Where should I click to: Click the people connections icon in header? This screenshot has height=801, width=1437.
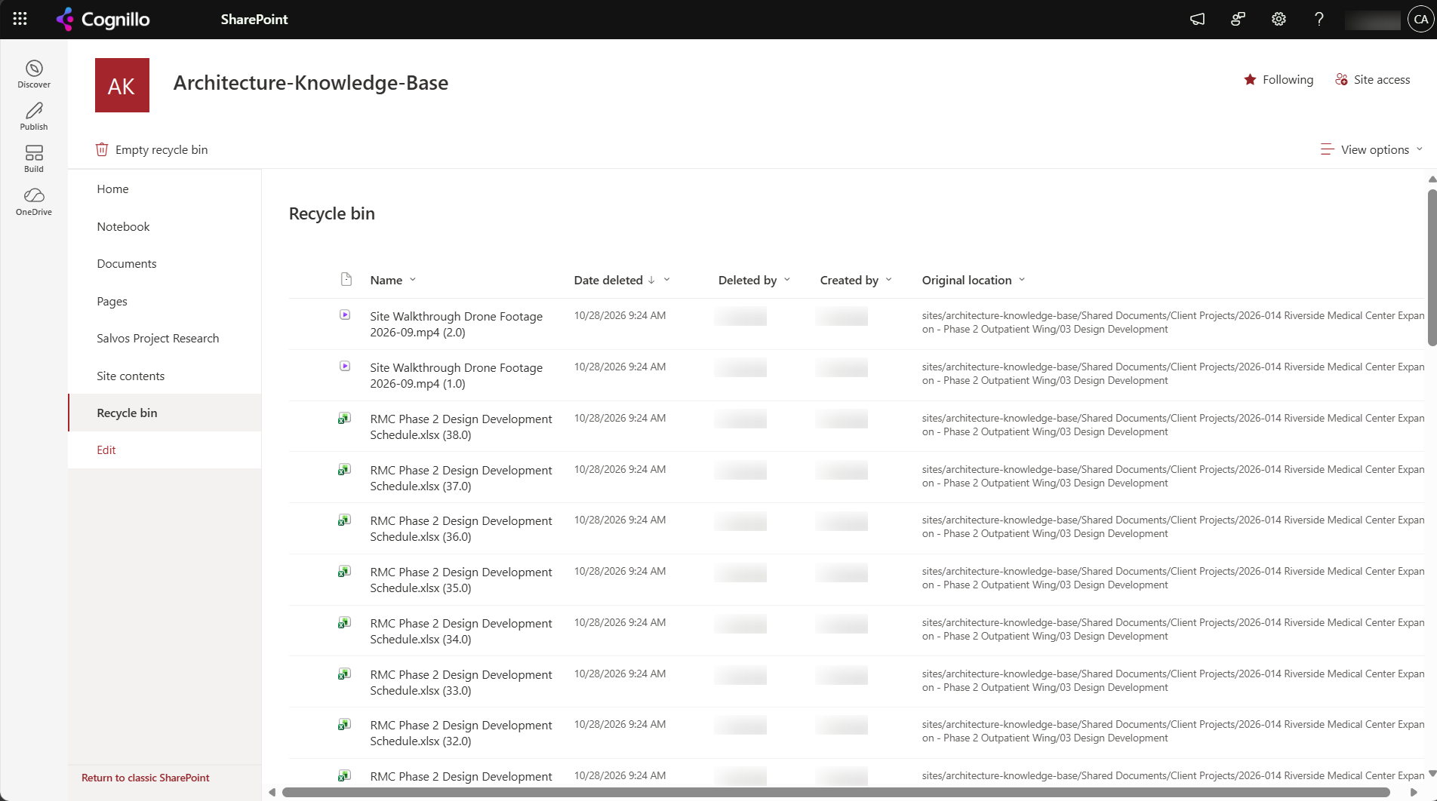click(1238, 19)
